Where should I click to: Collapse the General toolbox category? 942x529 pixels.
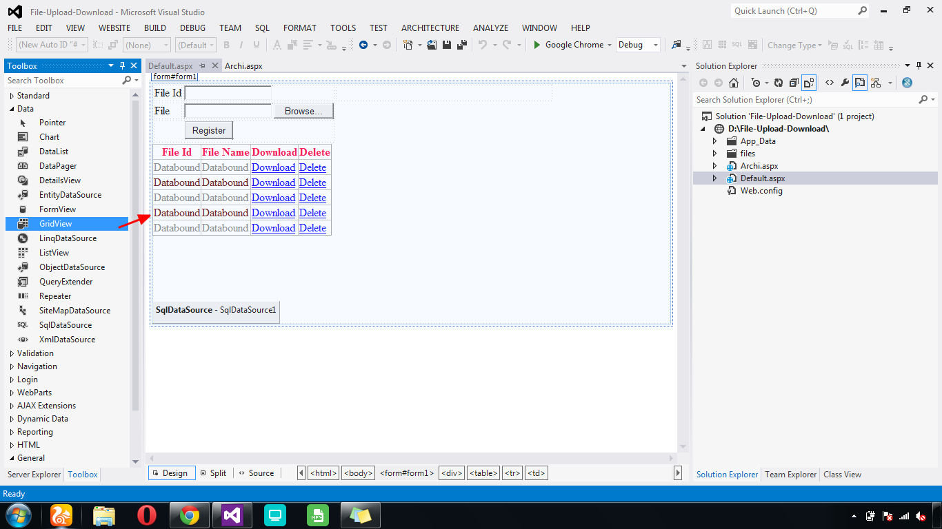coord(12,458)
